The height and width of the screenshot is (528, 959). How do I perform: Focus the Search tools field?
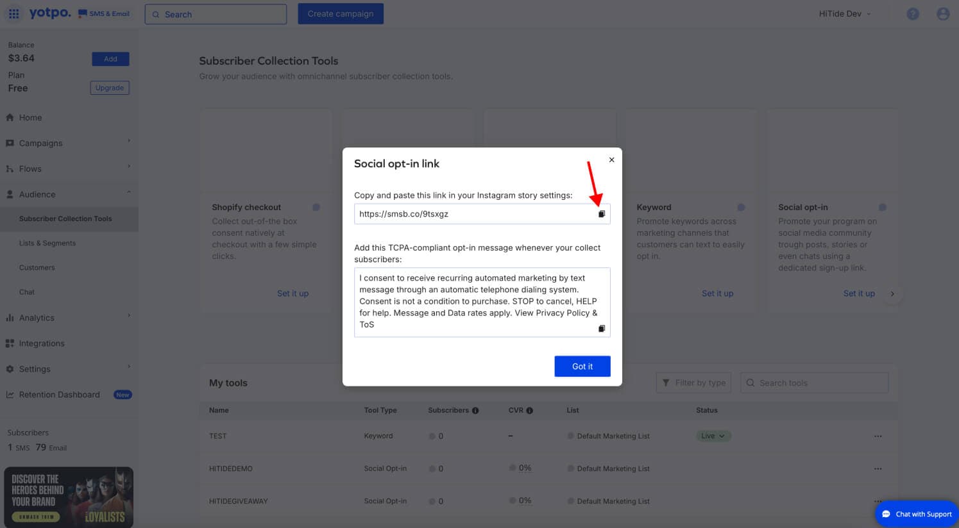pyautogui.click(x=814, y=383)
